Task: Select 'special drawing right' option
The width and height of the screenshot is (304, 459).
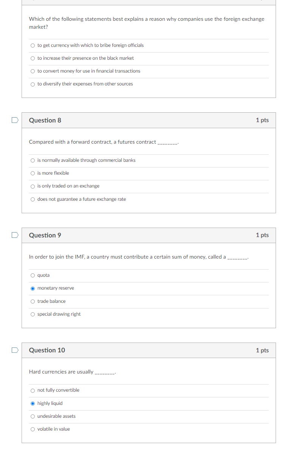Action: 33,315
